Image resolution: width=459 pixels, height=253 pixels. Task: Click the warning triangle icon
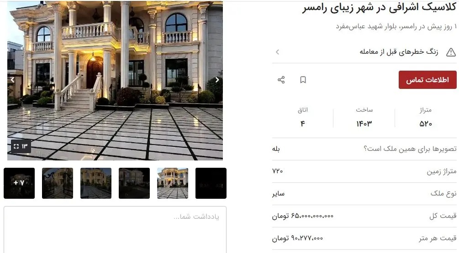point(451,52)
